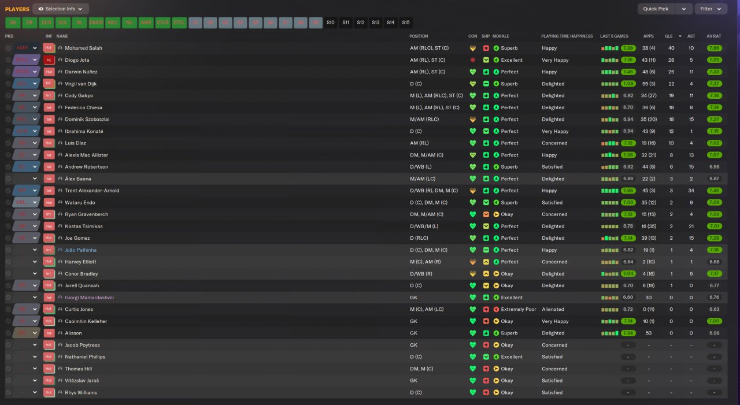
Task: Select the Conor Bradley player row
Action: tap(367, 274)
